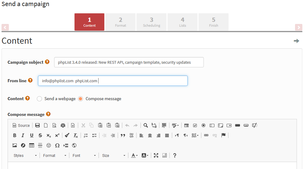Screen dimensions: 306x169
Task: Click the Create Div Container icon
Action: tap(131, 135)
